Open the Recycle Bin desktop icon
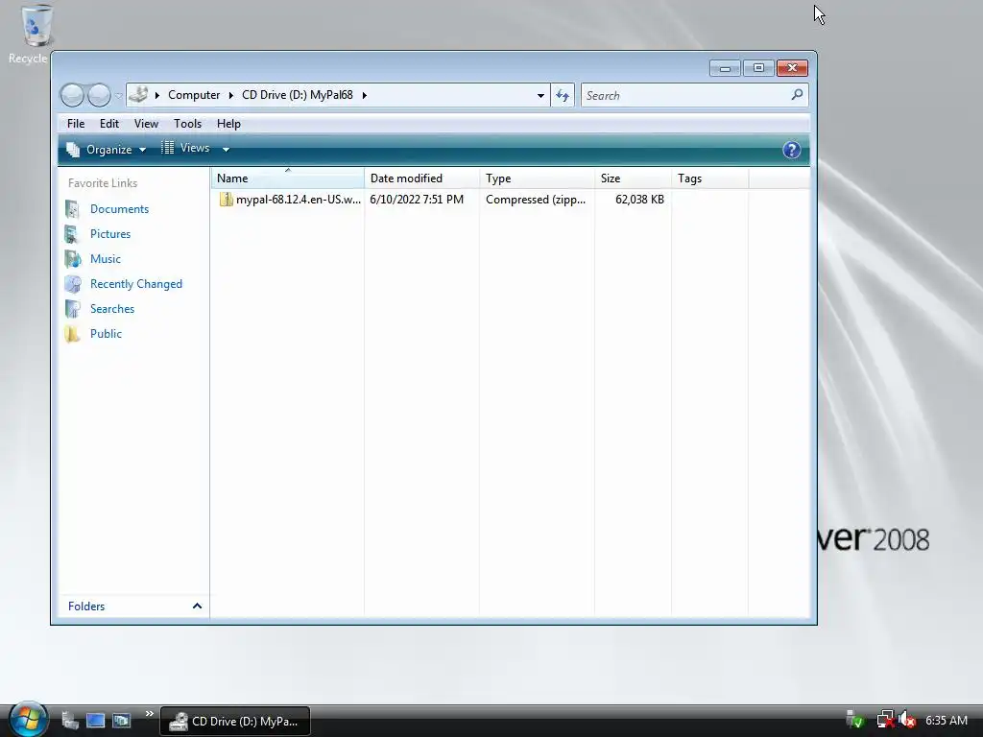983x737 pixels. pos(36,34)
